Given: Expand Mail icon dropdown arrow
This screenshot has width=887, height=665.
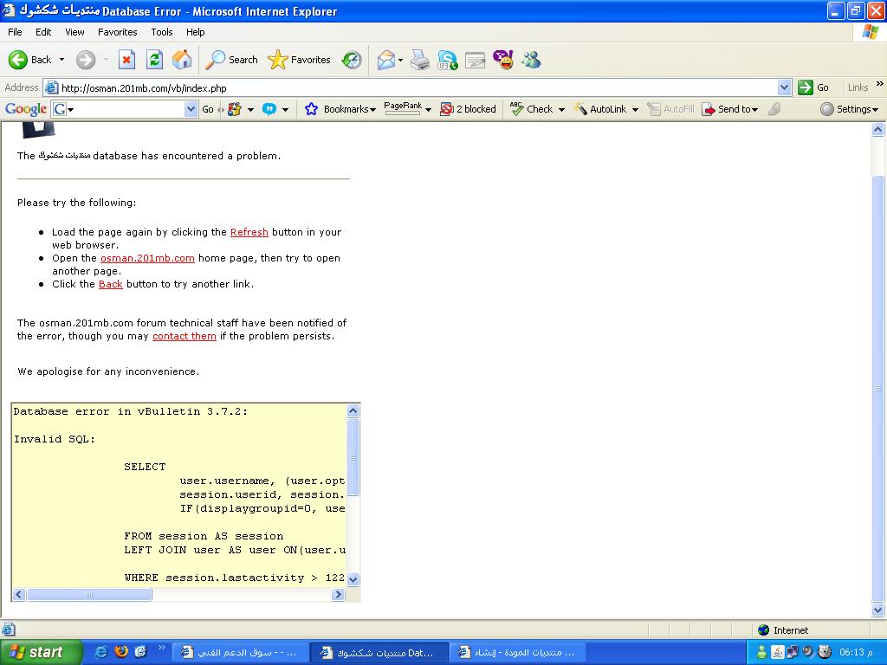Looking at the screenshot, I should pos(400,60).
